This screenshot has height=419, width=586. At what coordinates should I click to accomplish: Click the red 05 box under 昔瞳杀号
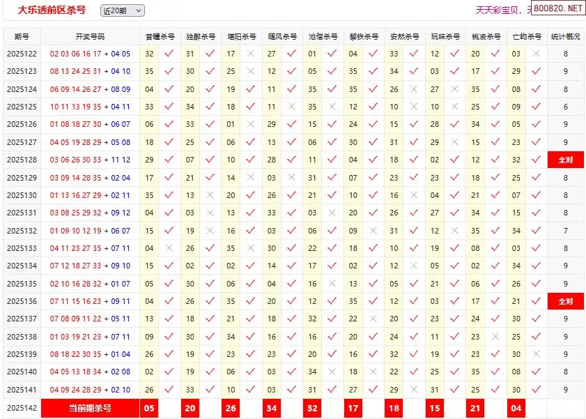pos(149,408)
